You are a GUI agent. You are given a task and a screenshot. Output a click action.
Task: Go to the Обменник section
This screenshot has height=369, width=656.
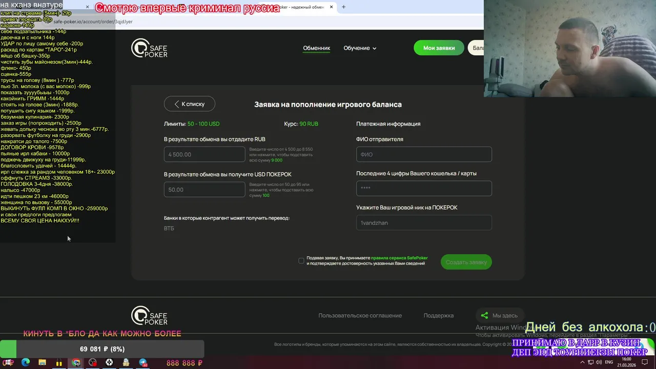click(x=316, y=48)
